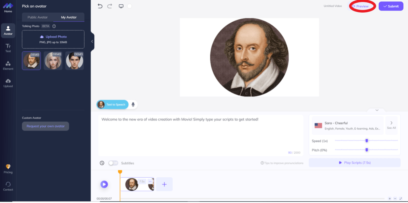Click Upload Photo
408x203 pixels.
[x=53, y=39]
